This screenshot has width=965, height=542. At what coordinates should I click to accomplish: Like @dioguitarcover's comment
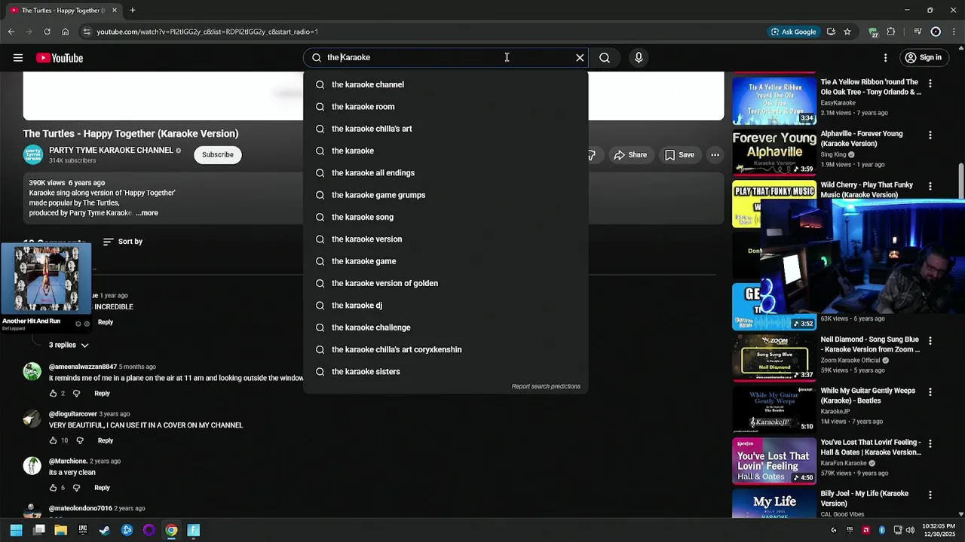[x=53, y=440]
